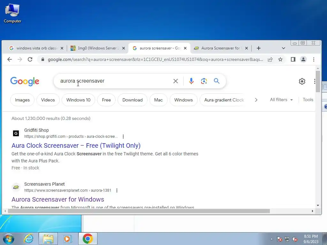Select the Mac filter chip
The image size is (327, 245).
[x=158, y=100]
